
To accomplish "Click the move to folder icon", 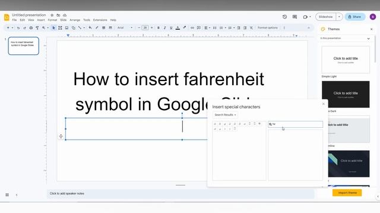I will (58, 15).
